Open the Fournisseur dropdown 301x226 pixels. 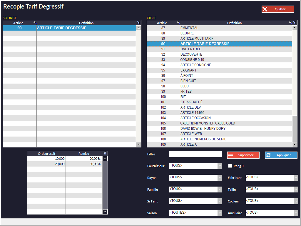[220, 166]
